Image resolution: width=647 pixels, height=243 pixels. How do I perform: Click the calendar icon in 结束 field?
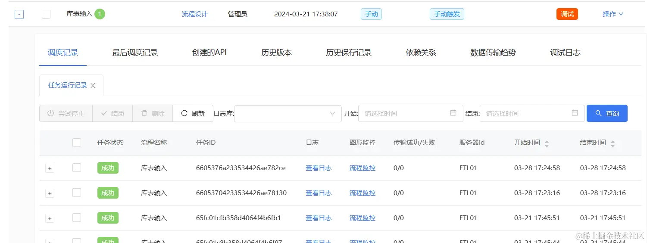tap(575, 113)
